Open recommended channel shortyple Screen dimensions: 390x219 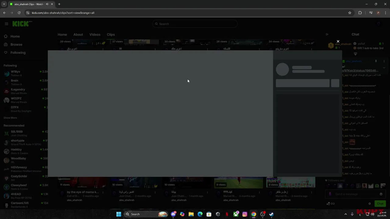26,142
